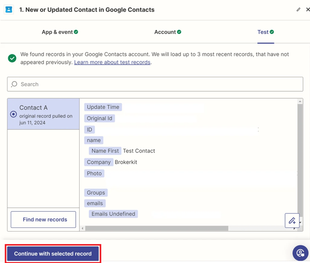Select the Contact A radio button
The height and width of the screenshot is (263, 310).
click(x=13, y=114)
